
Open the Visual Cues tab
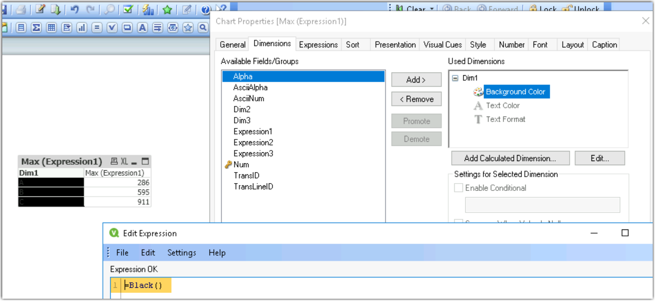point(442,45)
